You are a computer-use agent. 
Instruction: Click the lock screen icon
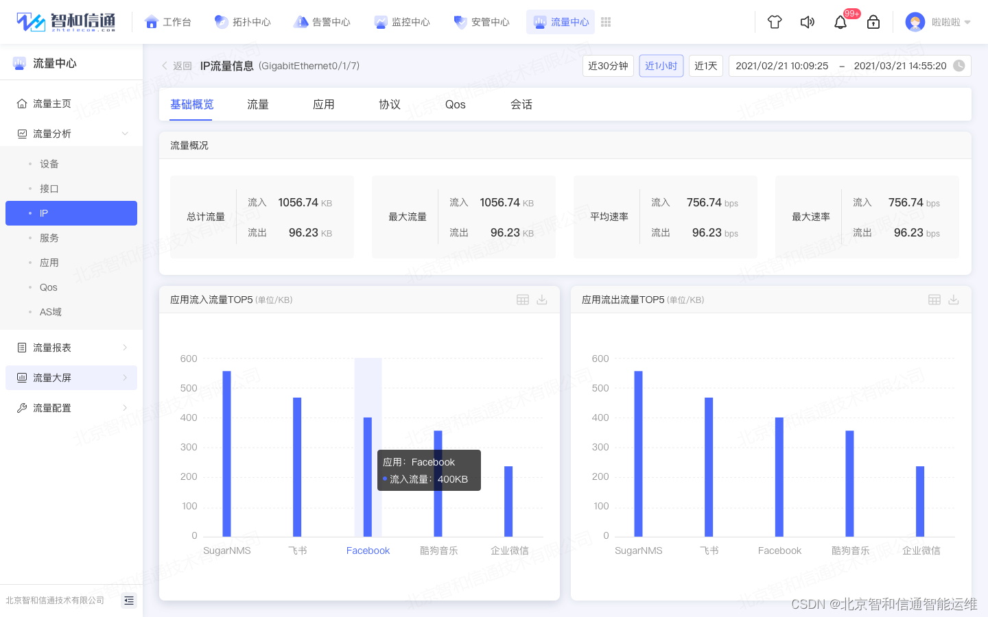point(873,22)
